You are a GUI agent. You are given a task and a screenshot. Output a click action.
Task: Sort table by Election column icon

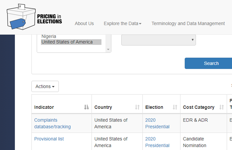(x=175, y=107)
